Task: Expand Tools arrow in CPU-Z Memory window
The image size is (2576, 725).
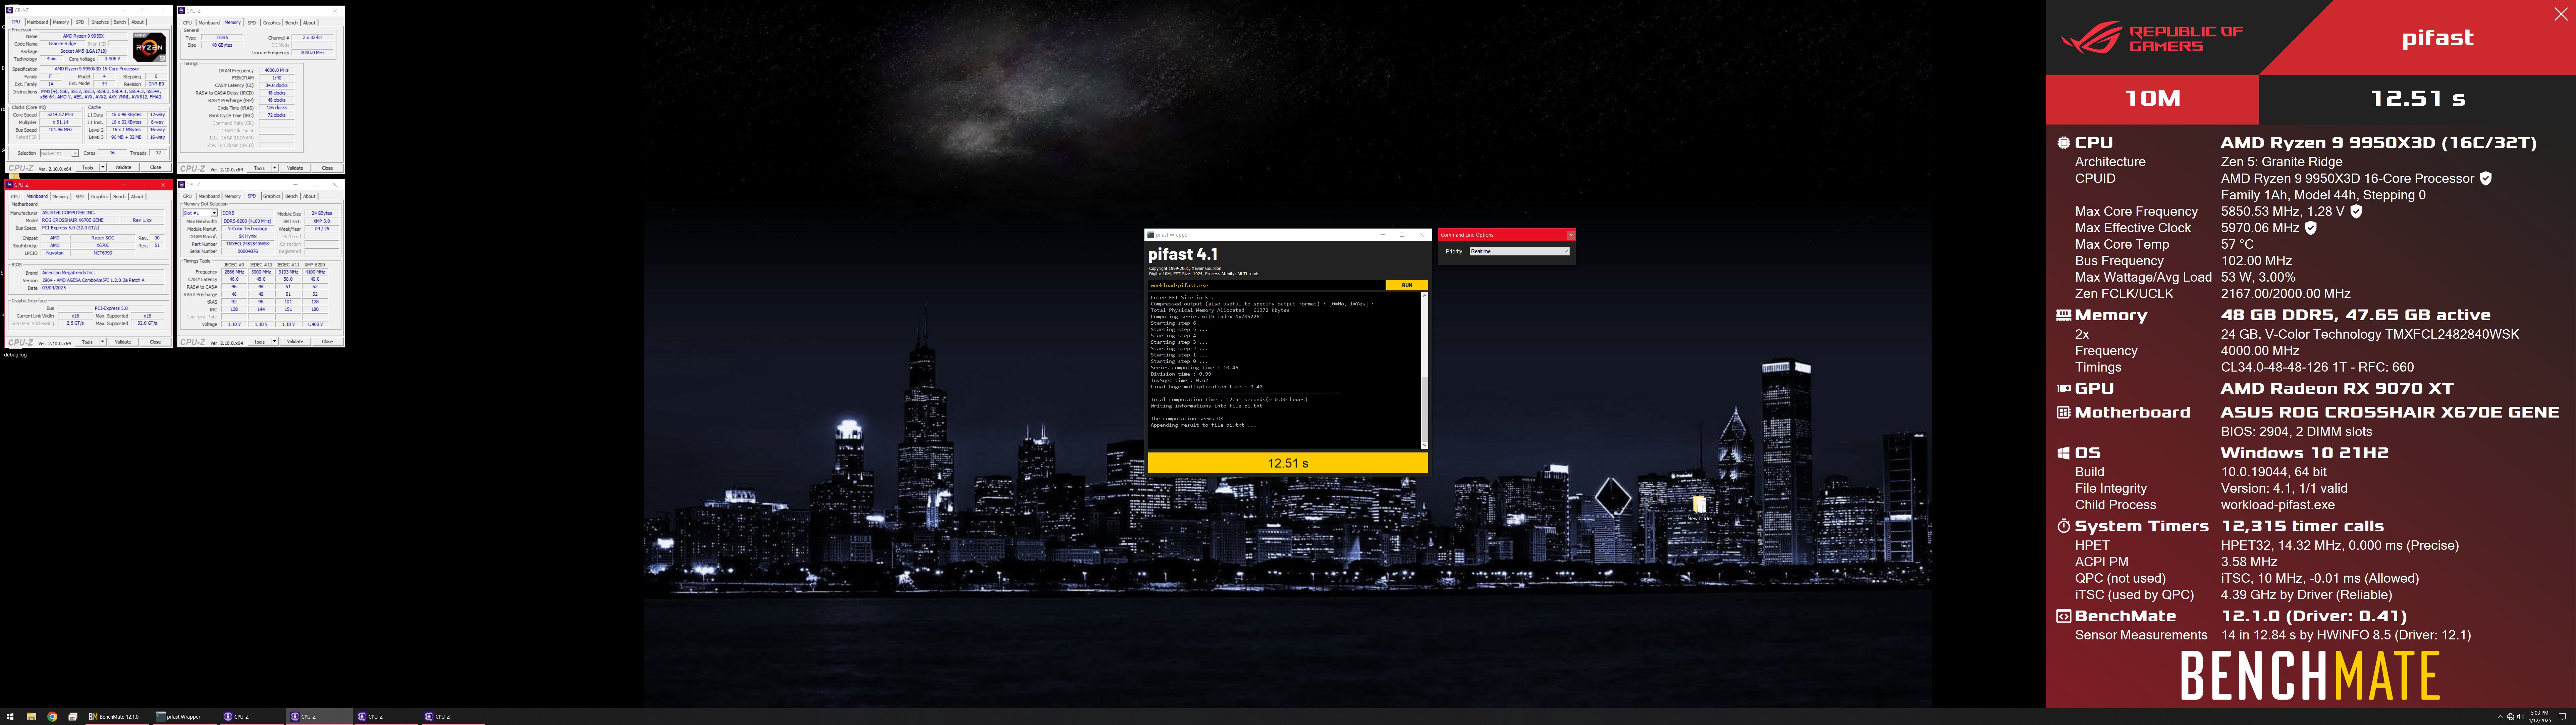Action: pyautogui.click(x=275, y=168)
